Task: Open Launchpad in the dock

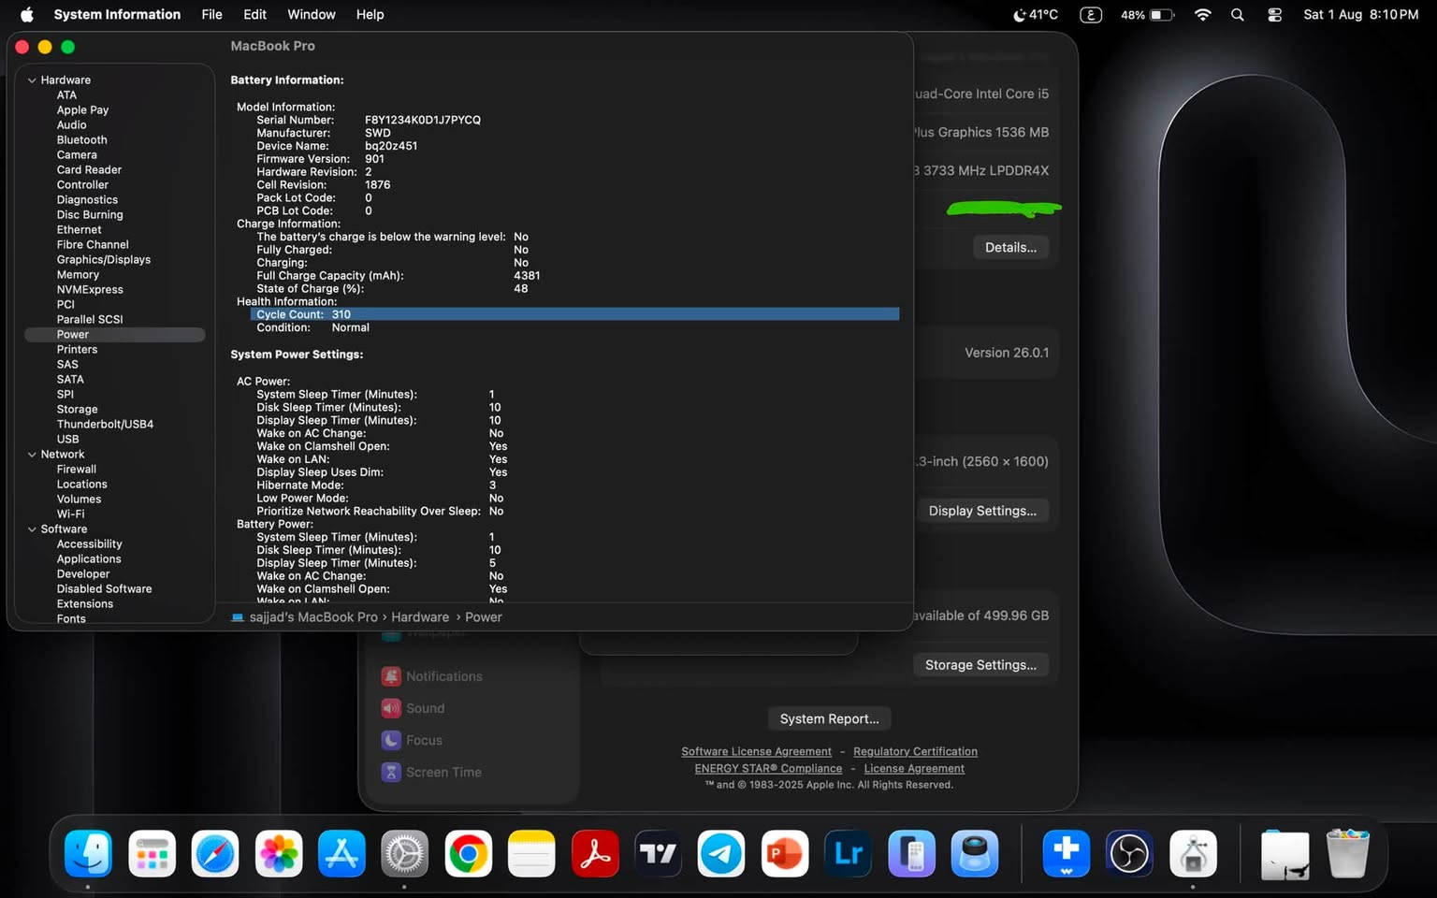Action: pos(152,853)
